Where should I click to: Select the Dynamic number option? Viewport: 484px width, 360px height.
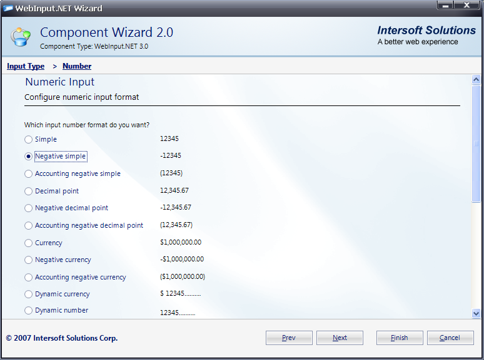pyautogui.click(x=28, y=311)
